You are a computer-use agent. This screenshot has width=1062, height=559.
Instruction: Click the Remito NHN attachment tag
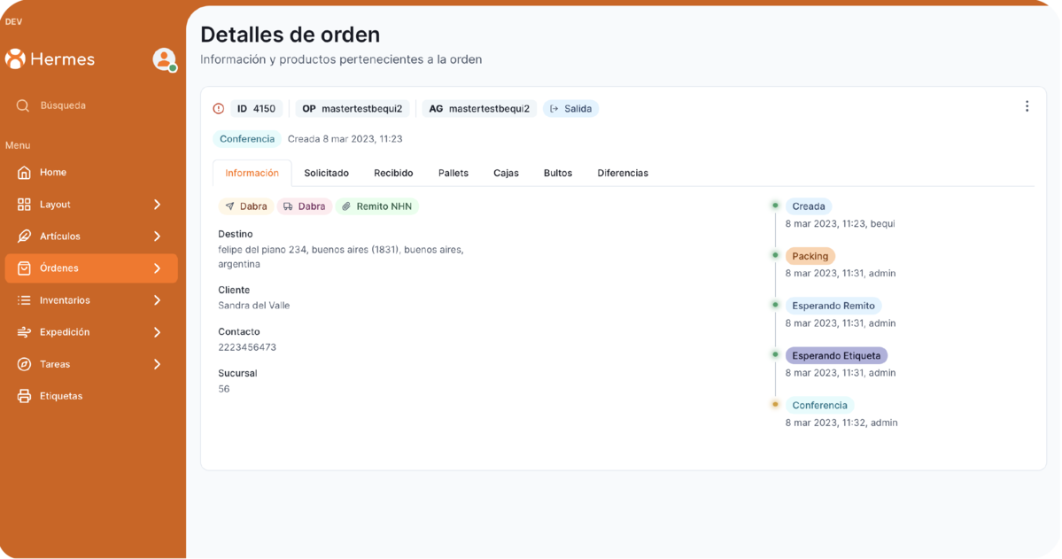pyautogui.click(x=377, y=206)
